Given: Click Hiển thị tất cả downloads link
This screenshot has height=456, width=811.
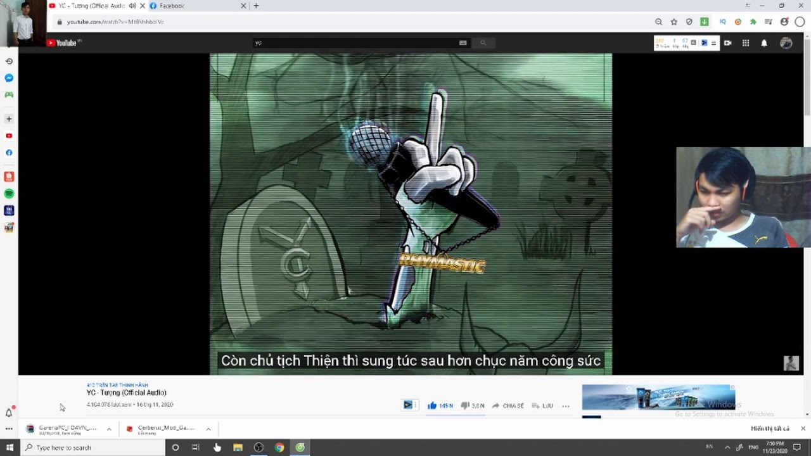Looking at the screenshot, I should click(770, 429).
